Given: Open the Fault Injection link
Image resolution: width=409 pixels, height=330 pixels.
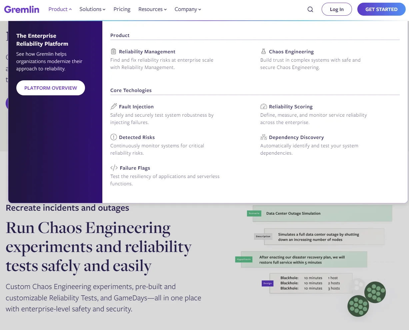Looking at the screenshot, I should click(136, 107).
